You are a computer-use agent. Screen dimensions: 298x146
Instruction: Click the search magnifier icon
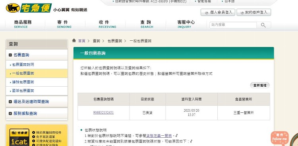tap(263, 25)
